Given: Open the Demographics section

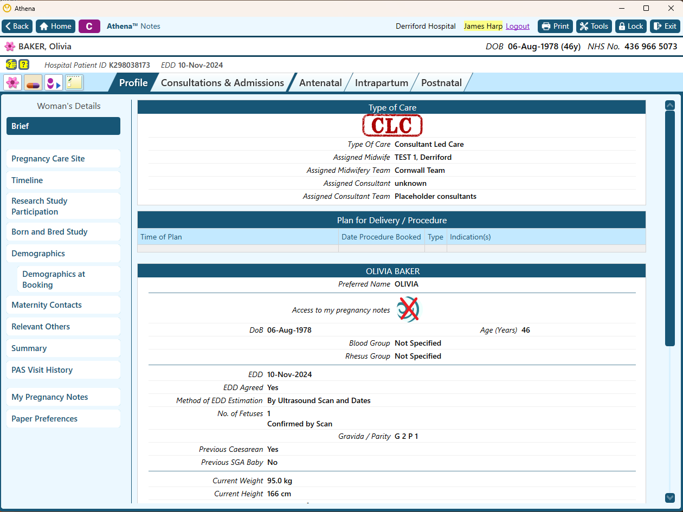Looking at the screenshot, I should tap(63, 254).
